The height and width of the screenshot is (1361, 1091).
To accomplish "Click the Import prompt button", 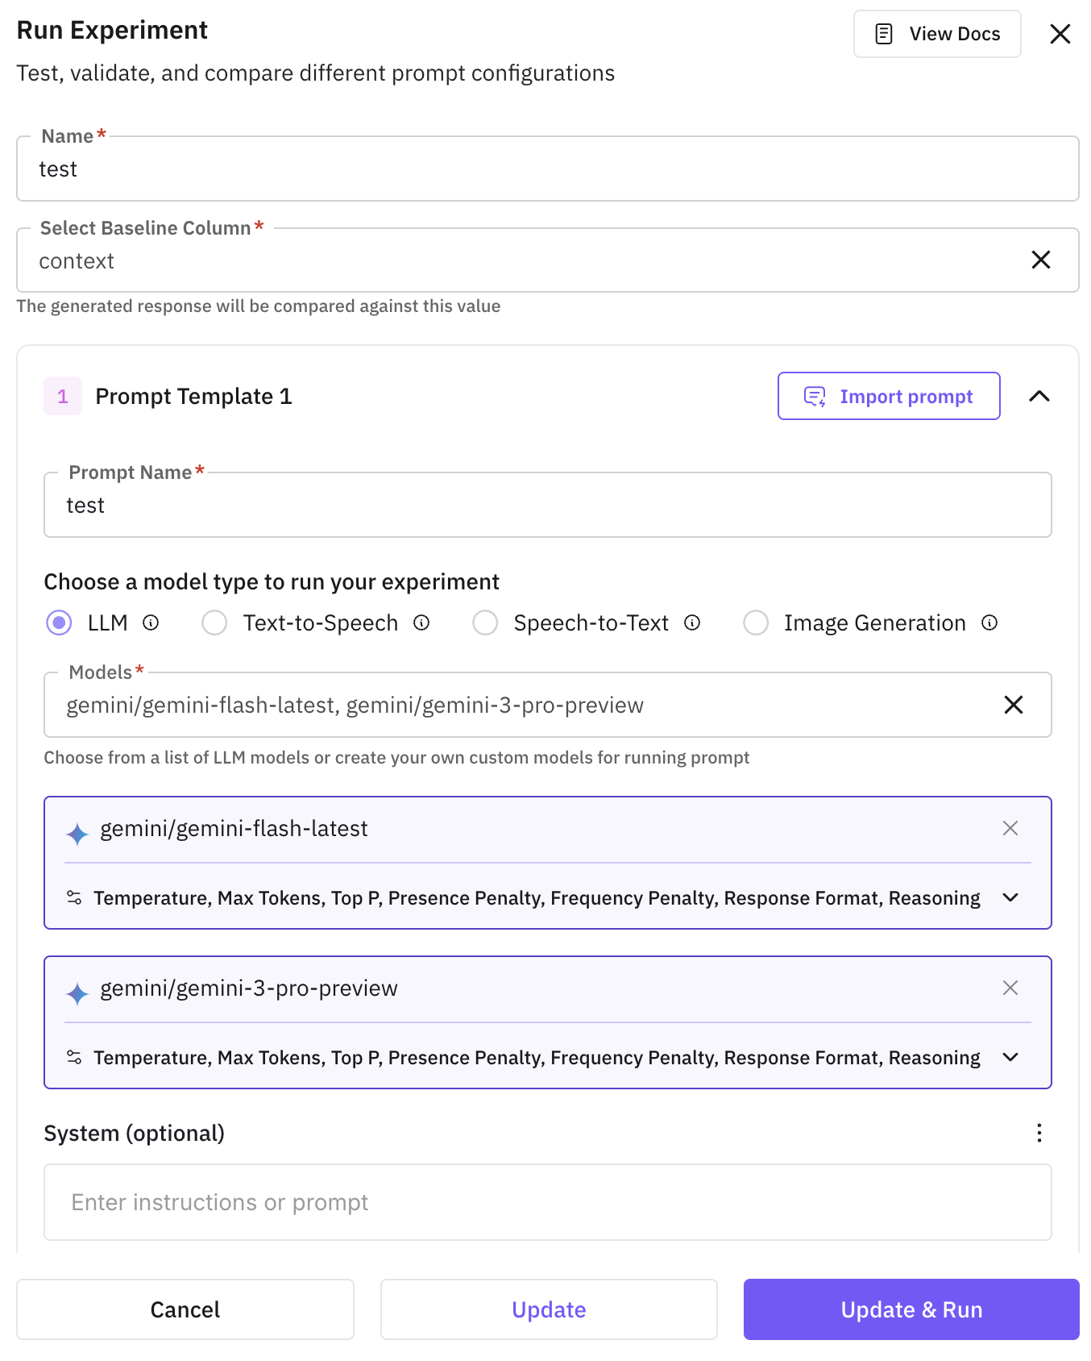I will click(889, 397).
